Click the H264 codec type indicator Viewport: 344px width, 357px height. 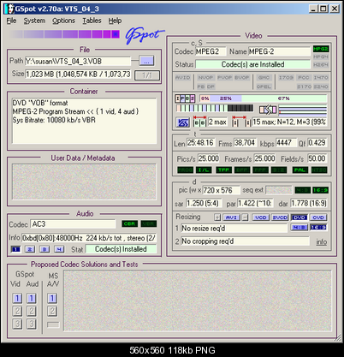(321, 65)
